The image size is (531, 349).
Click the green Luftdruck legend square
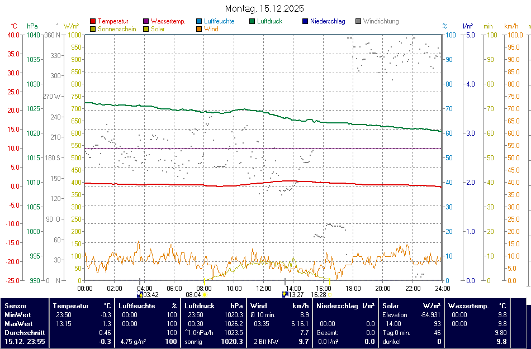pyautogui.click(x=253, y=22)
